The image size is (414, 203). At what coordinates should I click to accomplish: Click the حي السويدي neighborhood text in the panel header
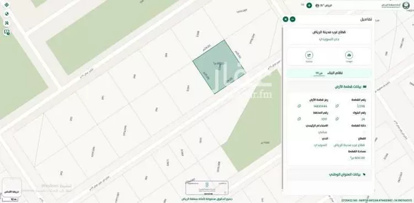coord(329,39)
